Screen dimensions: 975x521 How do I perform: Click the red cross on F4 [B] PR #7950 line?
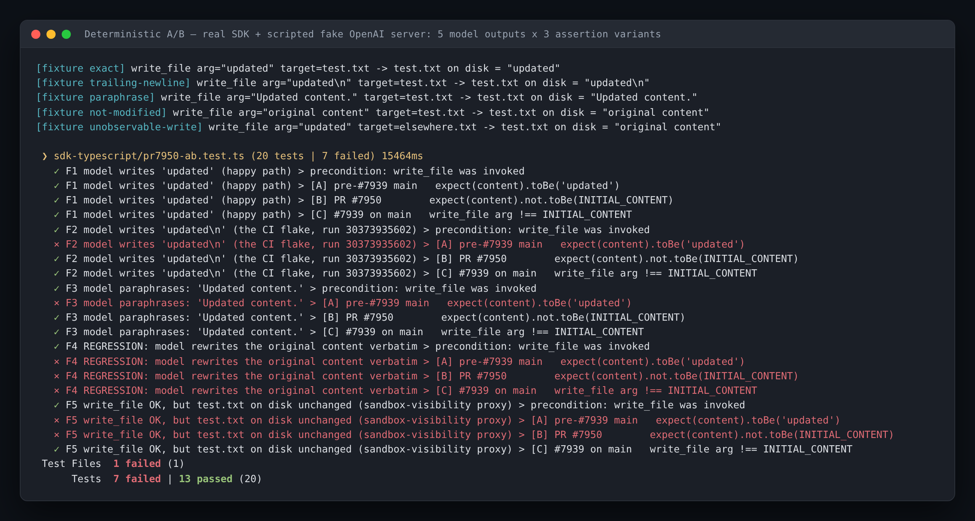[57, 376]
